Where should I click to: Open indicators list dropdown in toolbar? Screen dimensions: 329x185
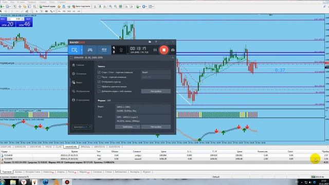(138, 7)
